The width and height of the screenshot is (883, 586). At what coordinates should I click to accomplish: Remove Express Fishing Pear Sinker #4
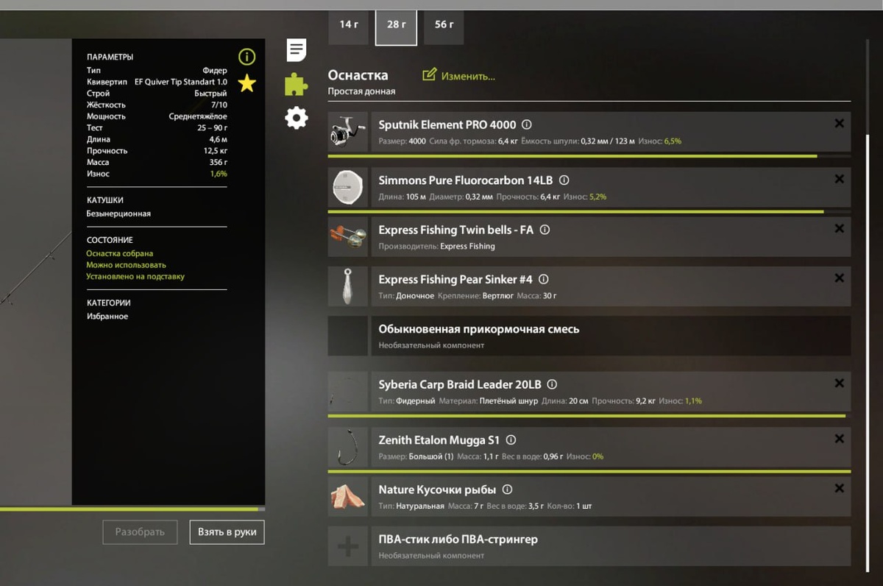pos(839,278)
